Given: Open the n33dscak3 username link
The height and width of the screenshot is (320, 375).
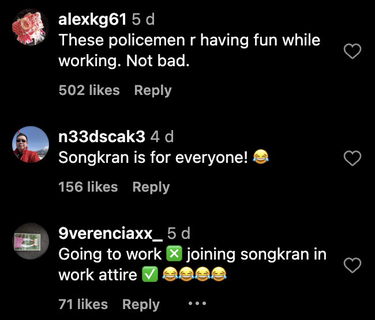Looking at the screenshot, I should [x=102, y=136].
